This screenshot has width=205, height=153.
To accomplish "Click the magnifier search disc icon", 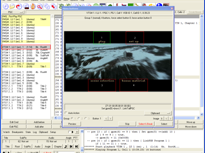I will pyautogui.click(x=40, y=6).
